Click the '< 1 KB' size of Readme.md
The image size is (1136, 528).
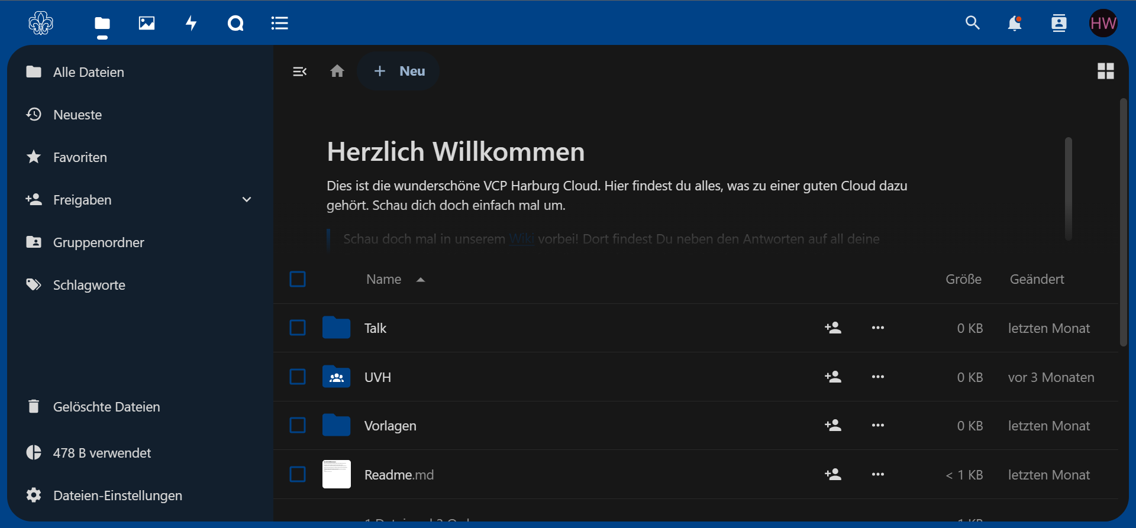click(964, 475)
